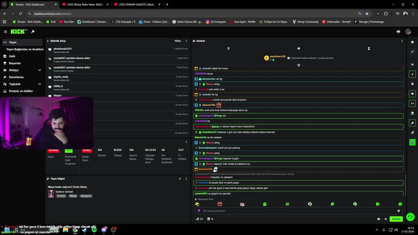Edit stream info with pencil icon

point(180,179)
